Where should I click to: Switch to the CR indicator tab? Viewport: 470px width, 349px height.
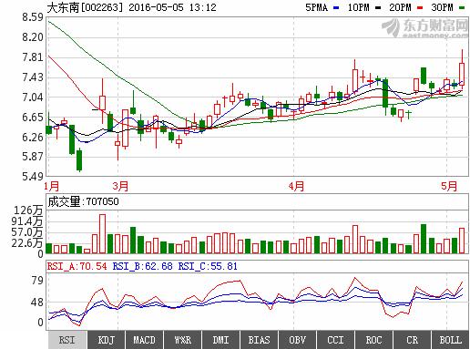pyautogui.click(x=412, y=340)
